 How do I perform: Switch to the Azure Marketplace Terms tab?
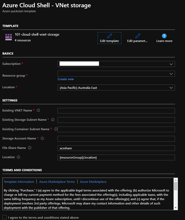click(57, 182)
